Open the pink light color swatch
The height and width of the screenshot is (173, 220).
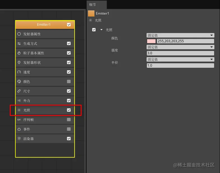coord(151,41)
